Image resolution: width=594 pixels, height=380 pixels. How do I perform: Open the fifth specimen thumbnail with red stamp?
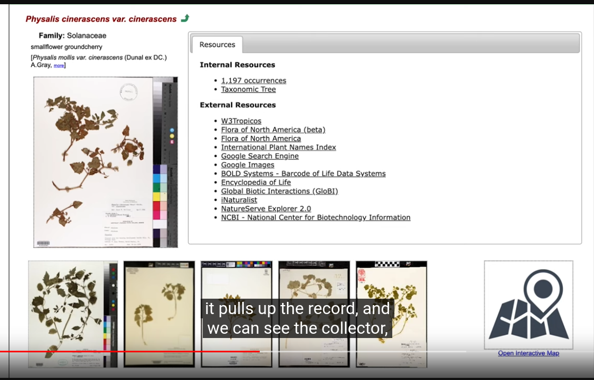click(x=391, y=314)
